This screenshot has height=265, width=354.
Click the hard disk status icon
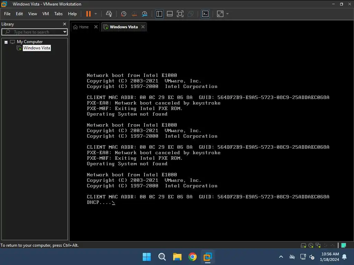click(x=303, y=245)
